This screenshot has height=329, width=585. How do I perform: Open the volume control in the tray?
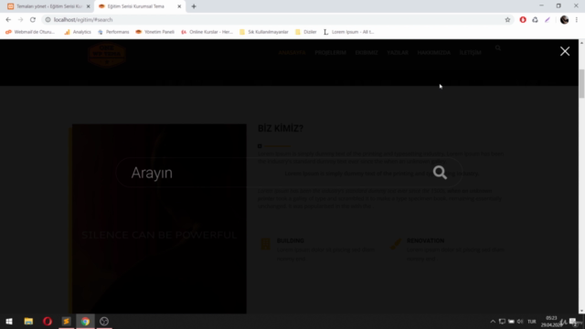pyautogui.click(x=520, y=322)
